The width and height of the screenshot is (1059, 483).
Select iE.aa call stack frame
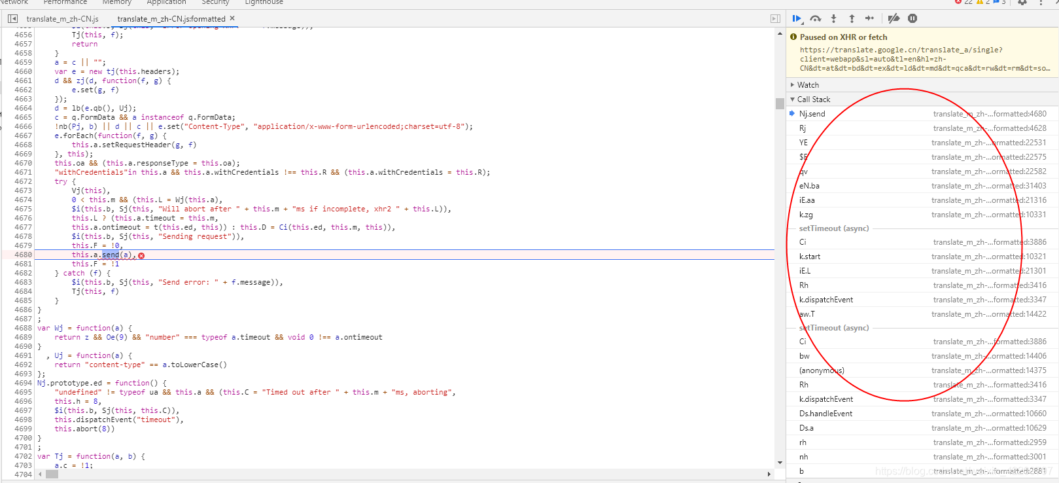pyautogui.click(x=922, y=200)
